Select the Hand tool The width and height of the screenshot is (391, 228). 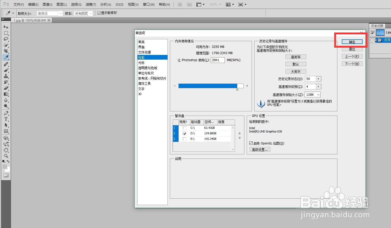[x=6, y=150]
